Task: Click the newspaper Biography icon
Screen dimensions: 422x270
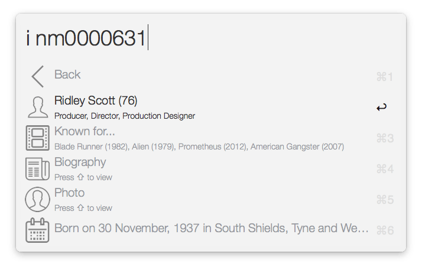Action: tap(37, 168)
